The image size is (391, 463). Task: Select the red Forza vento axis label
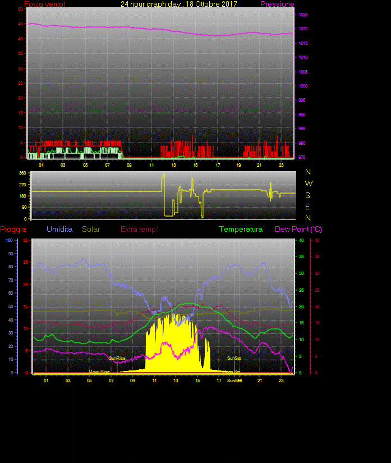point(45,4)
